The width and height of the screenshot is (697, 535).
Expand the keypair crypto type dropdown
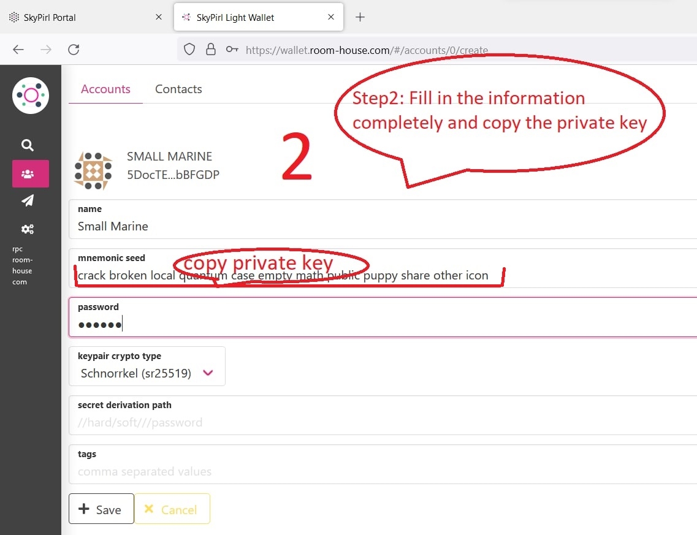point(147,373)
